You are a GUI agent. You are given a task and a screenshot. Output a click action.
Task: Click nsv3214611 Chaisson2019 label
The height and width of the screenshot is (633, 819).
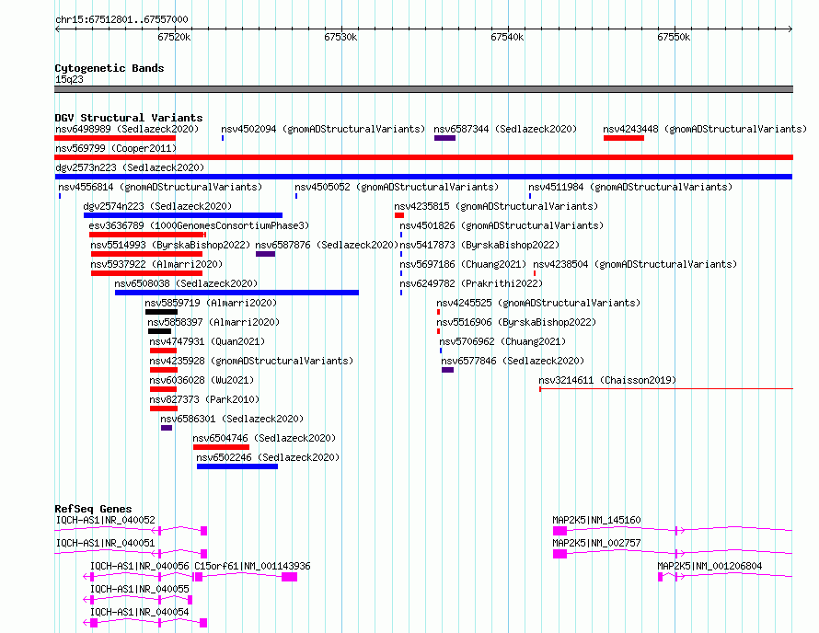tap(607, 380)
